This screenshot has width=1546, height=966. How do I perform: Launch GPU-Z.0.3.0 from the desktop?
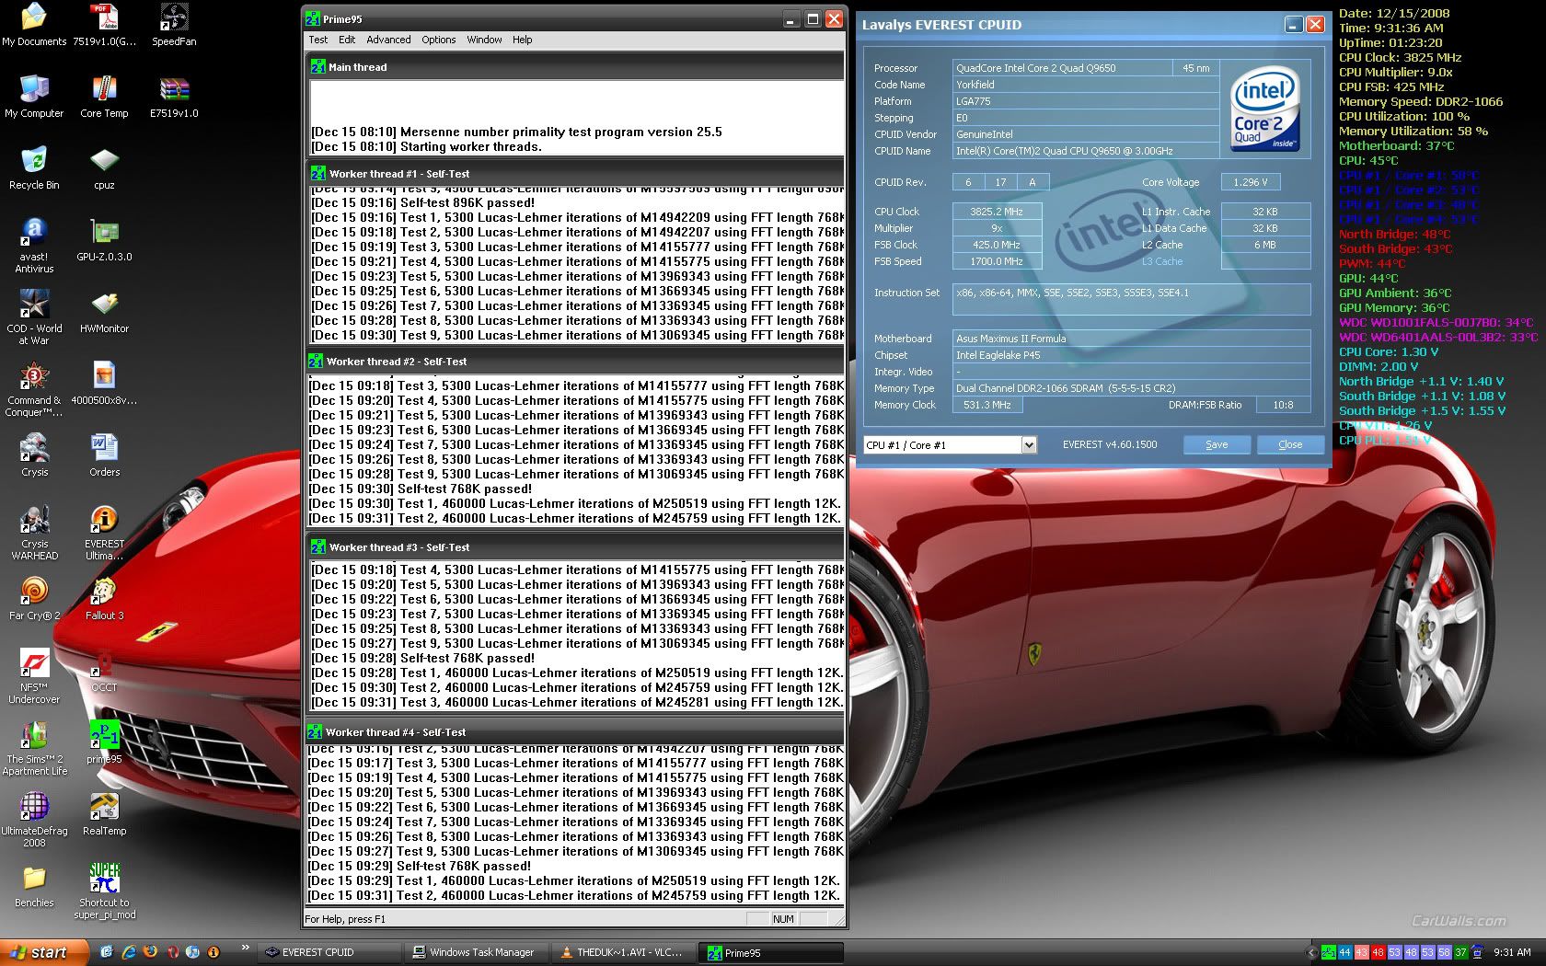104,240
